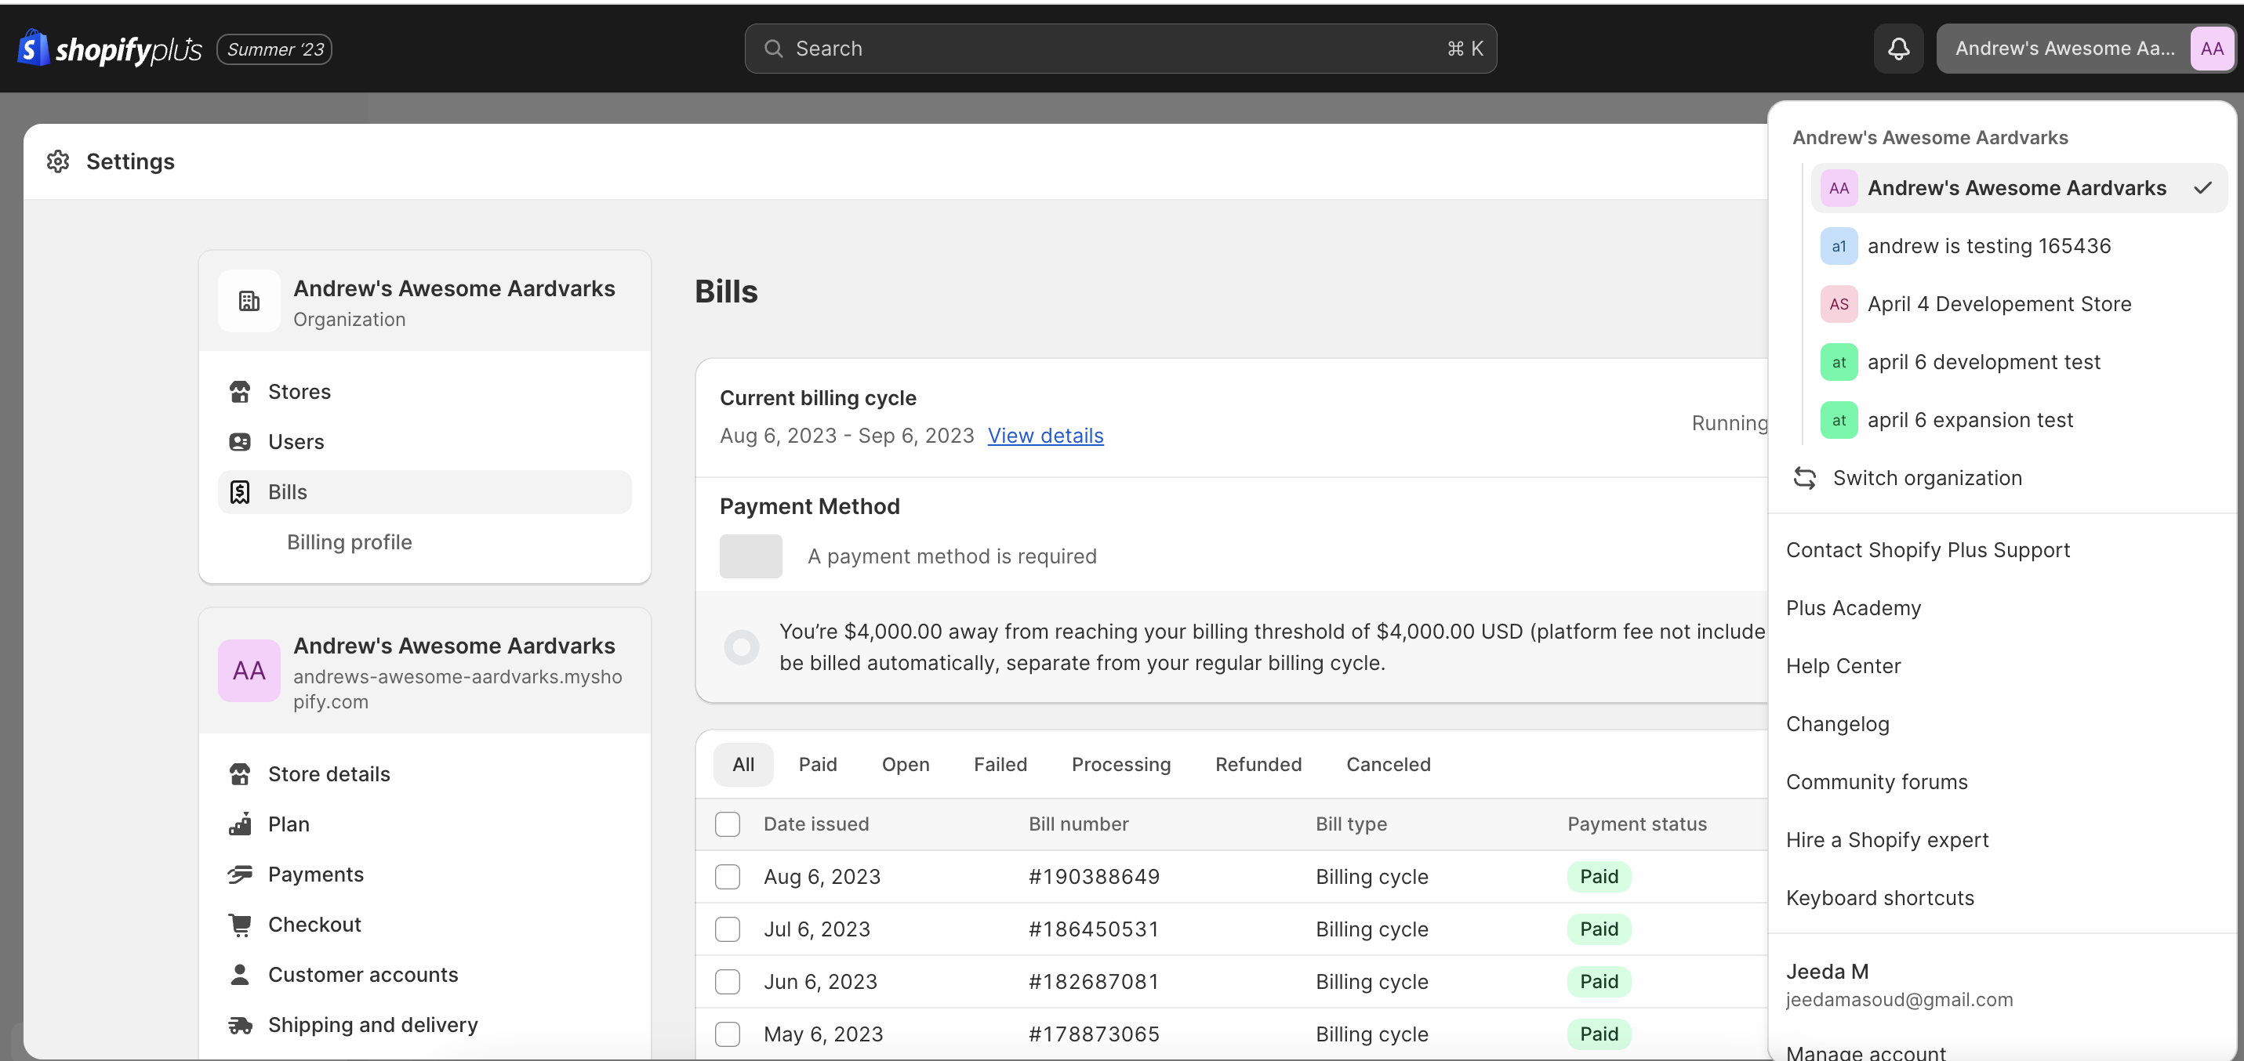
Task: Click the AA avatar in top bar
Action: point(2211,49)
